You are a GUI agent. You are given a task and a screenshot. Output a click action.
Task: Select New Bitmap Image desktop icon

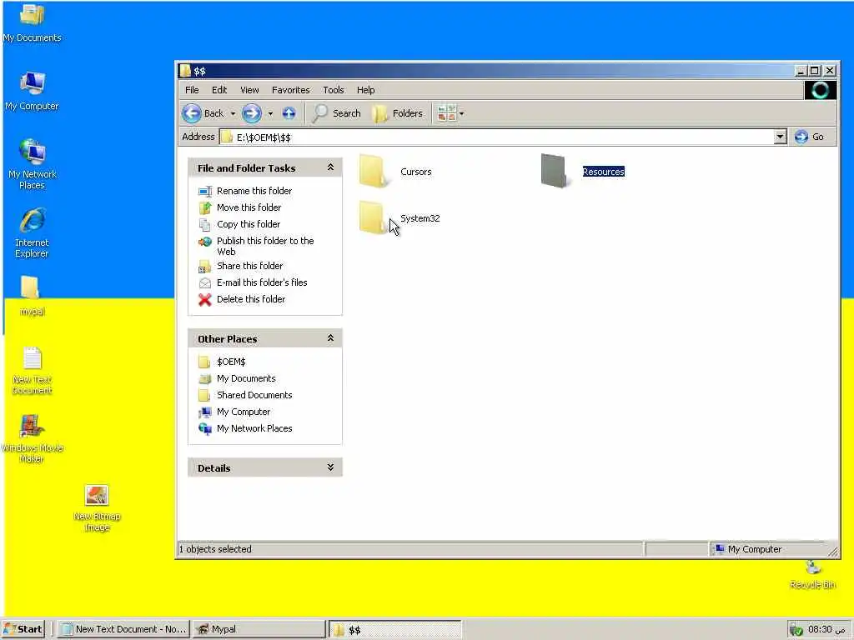tap(97, 495)
